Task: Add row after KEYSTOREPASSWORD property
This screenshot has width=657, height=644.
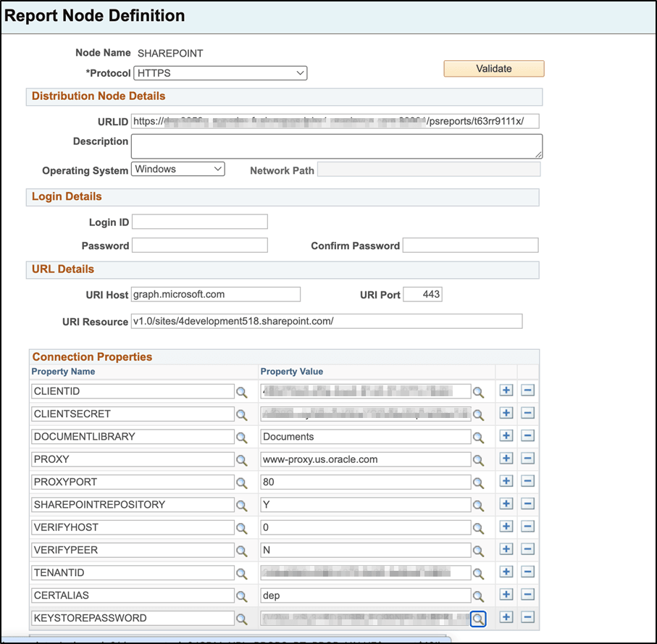Action: point(506,616)
